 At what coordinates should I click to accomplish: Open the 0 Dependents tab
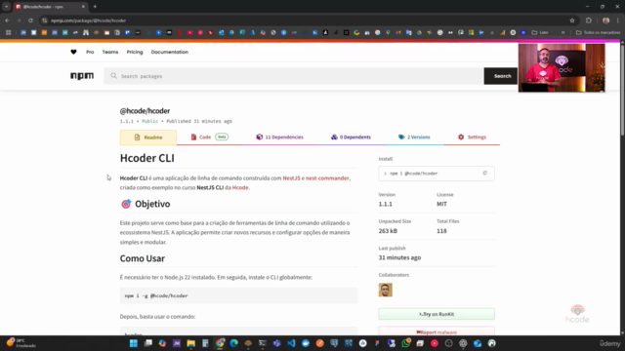(x=351, y=136)
